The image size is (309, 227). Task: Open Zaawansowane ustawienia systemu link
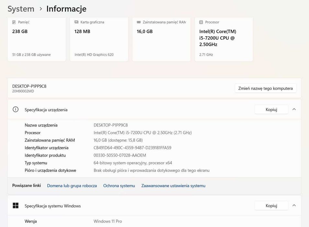[173, 186]
